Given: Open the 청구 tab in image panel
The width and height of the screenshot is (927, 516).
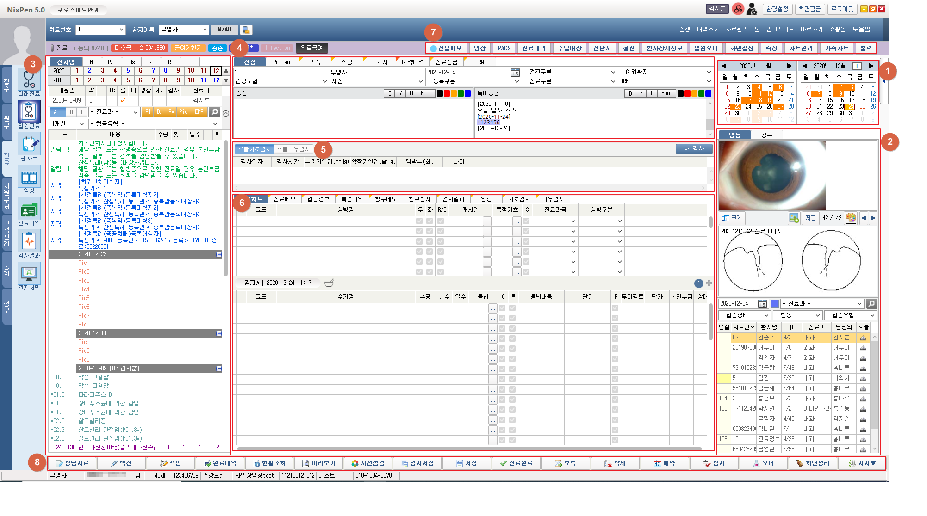Looking at the screenshot, I should pos(766,135).
